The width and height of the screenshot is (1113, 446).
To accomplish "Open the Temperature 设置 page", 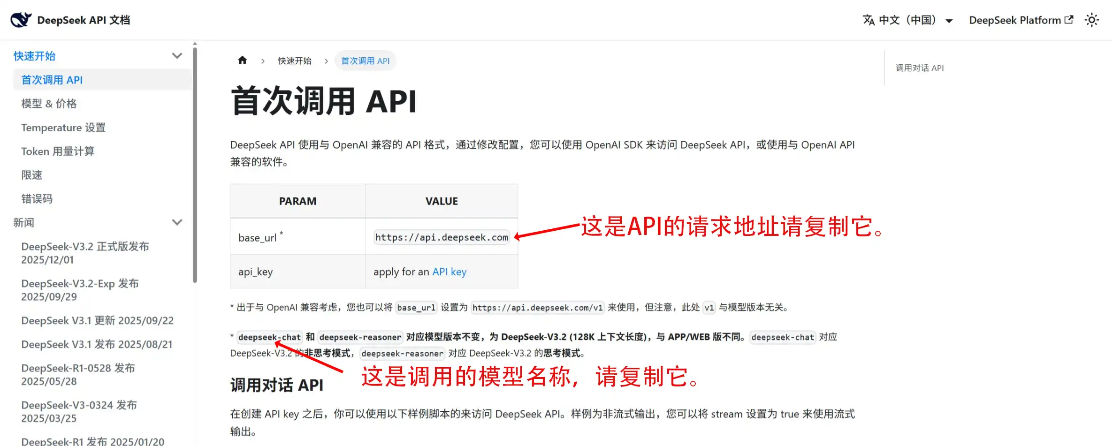I will pos(63,128).
